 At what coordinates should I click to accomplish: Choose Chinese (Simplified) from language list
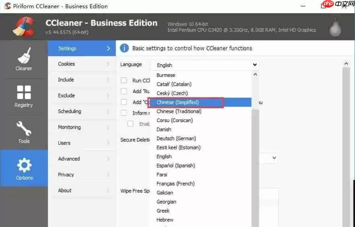pyautogui.click(x=178, y=102)
